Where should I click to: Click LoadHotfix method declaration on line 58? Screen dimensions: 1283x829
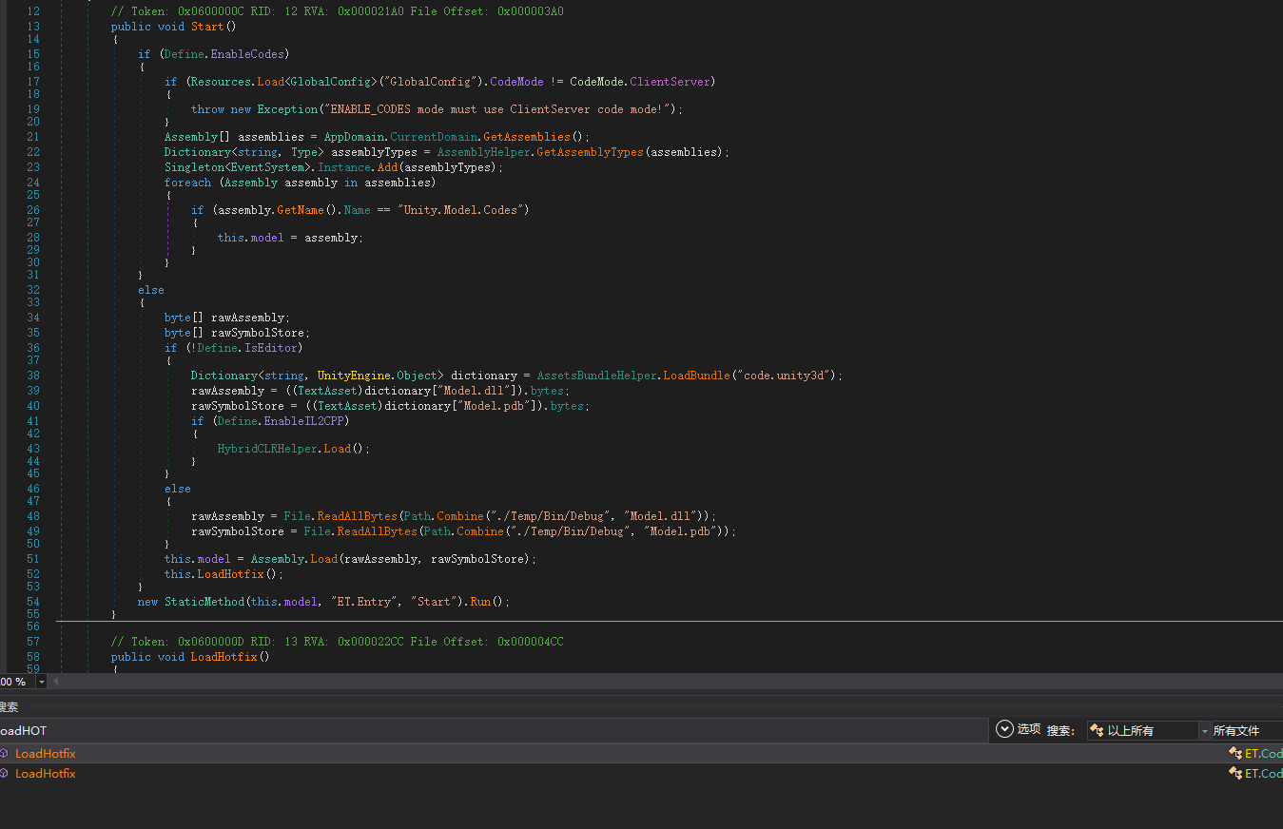point(224,657)
